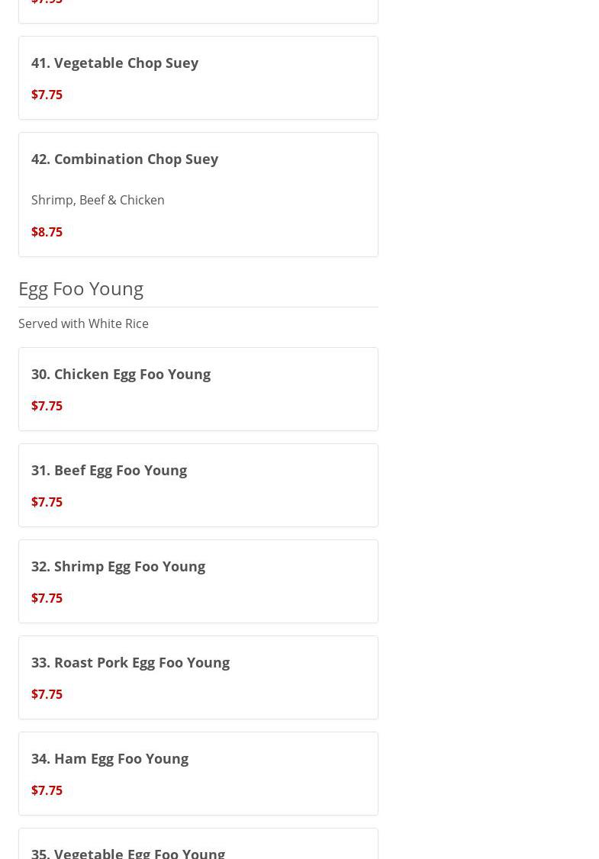Open 33. Roast Pork Egg Foo Young
The image size is (599, 859).
coord(130,663)
